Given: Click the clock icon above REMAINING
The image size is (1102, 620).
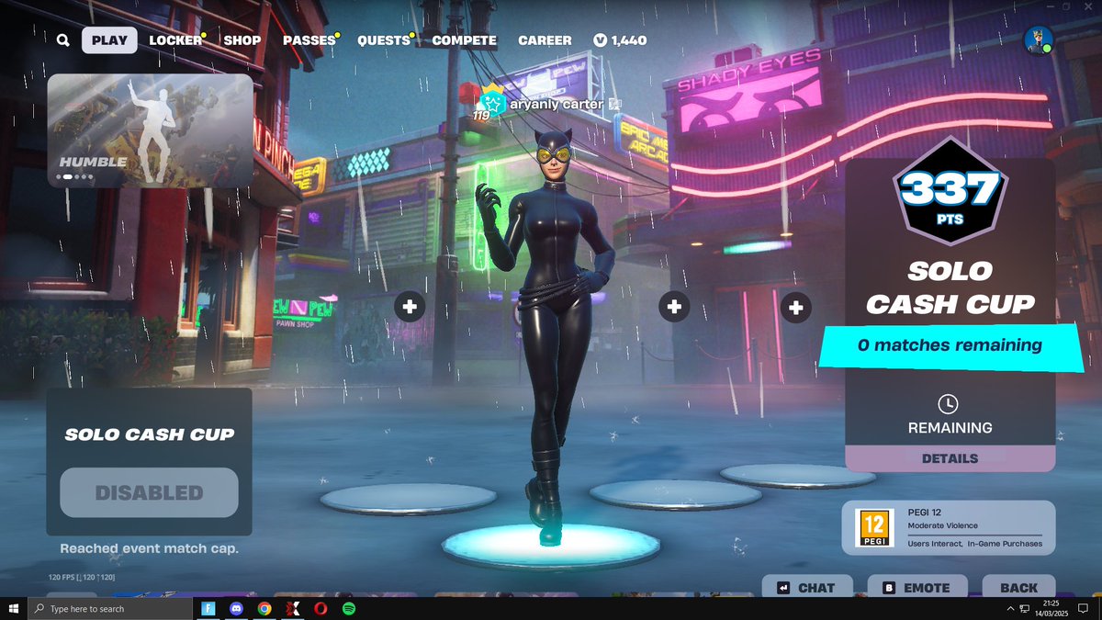Looking at the screenshot, I should coord(949,403).
